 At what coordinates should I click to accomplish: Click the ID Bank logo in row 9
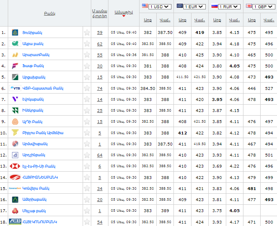15,121
